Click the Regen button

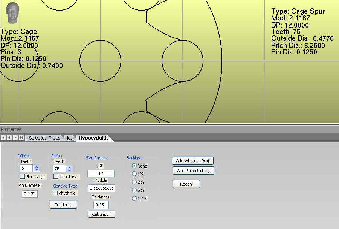186,184
